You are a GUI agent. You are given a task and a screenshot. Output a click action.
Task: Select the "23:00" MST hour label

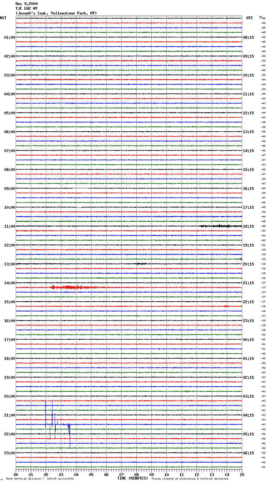10,453
